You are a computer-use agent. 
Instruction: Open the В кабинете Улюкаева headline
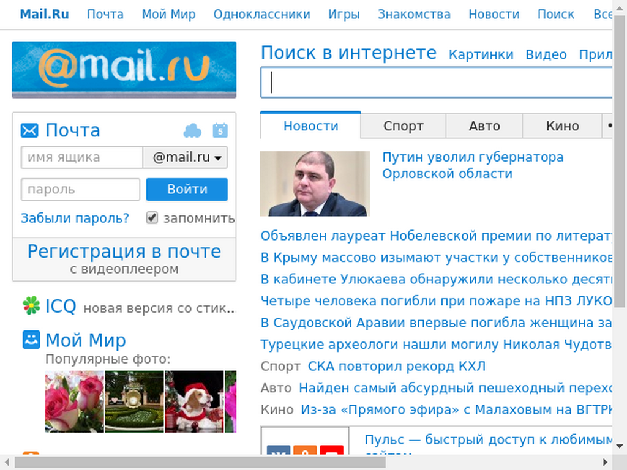coord(436,279)
